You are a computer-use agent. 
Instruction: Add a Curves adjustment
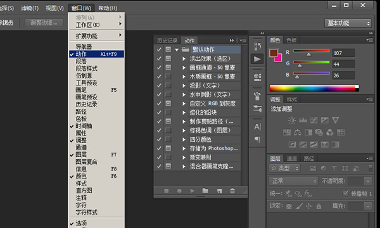pos(314,120)
